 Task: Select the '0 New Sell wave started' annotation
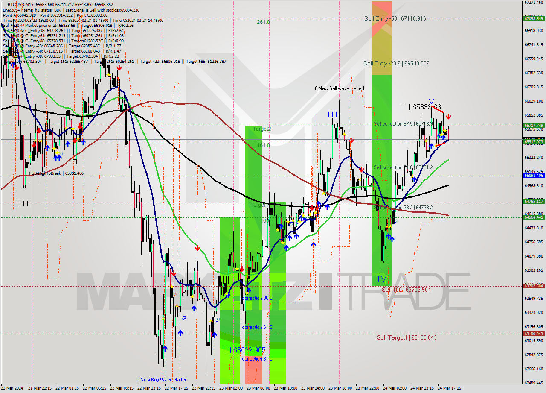[x=340, y=88]
